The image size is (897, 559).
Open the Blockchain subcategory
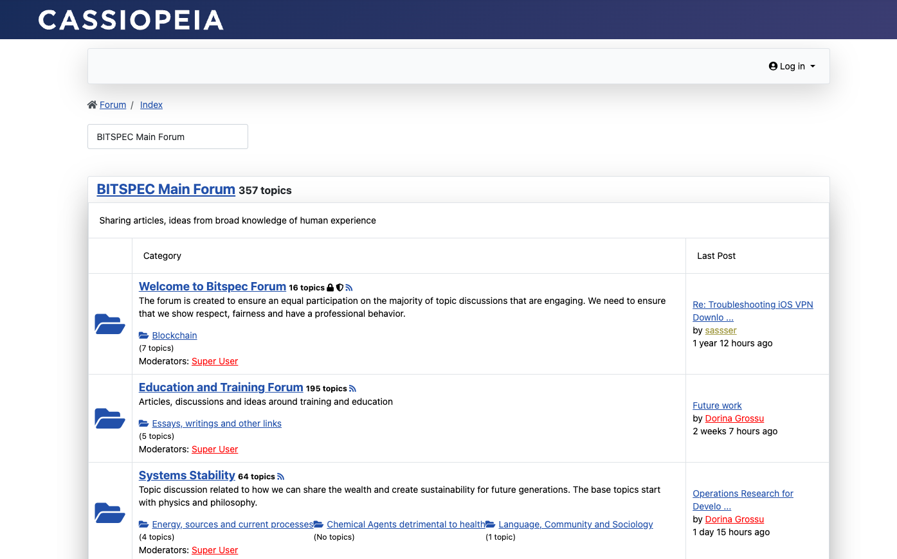coord(174,335)
